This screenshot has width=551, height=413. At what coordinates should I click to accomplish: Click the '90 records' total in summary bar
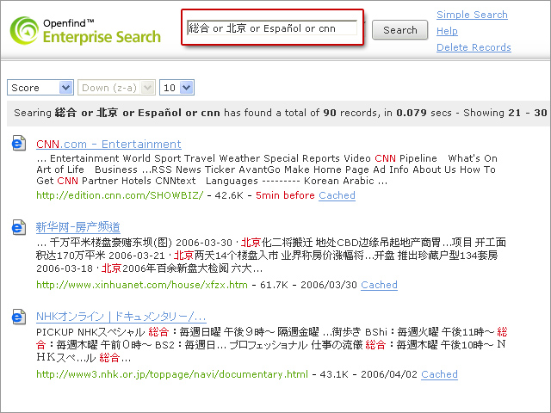(350, 113)
